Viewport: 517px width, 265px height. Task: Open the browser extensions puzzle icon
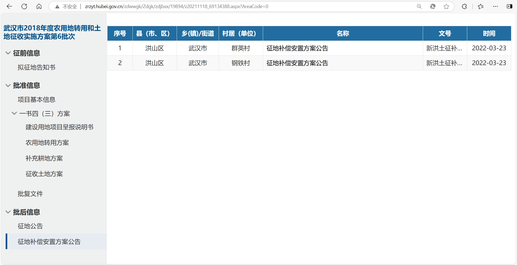[464, 6]
